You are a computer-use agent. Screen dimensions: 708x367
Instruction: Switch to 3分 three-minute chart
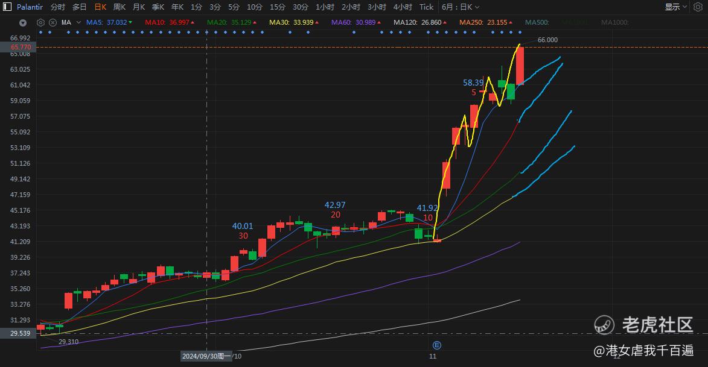click(215, 7)
